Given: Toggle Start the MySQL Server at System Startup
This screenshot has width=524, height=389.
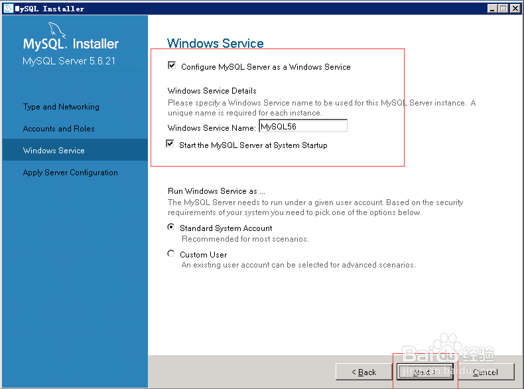Looking at the screenshot, I should coord(170,144).
